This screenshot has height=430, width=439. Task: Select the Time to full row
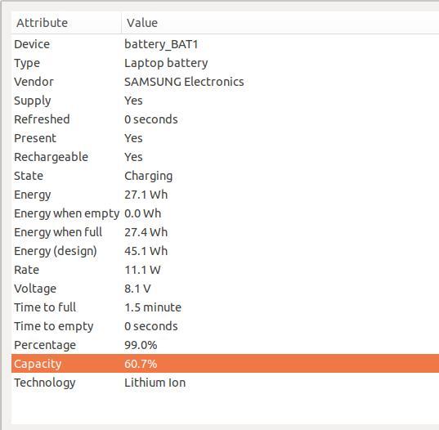tap(226, 307)
